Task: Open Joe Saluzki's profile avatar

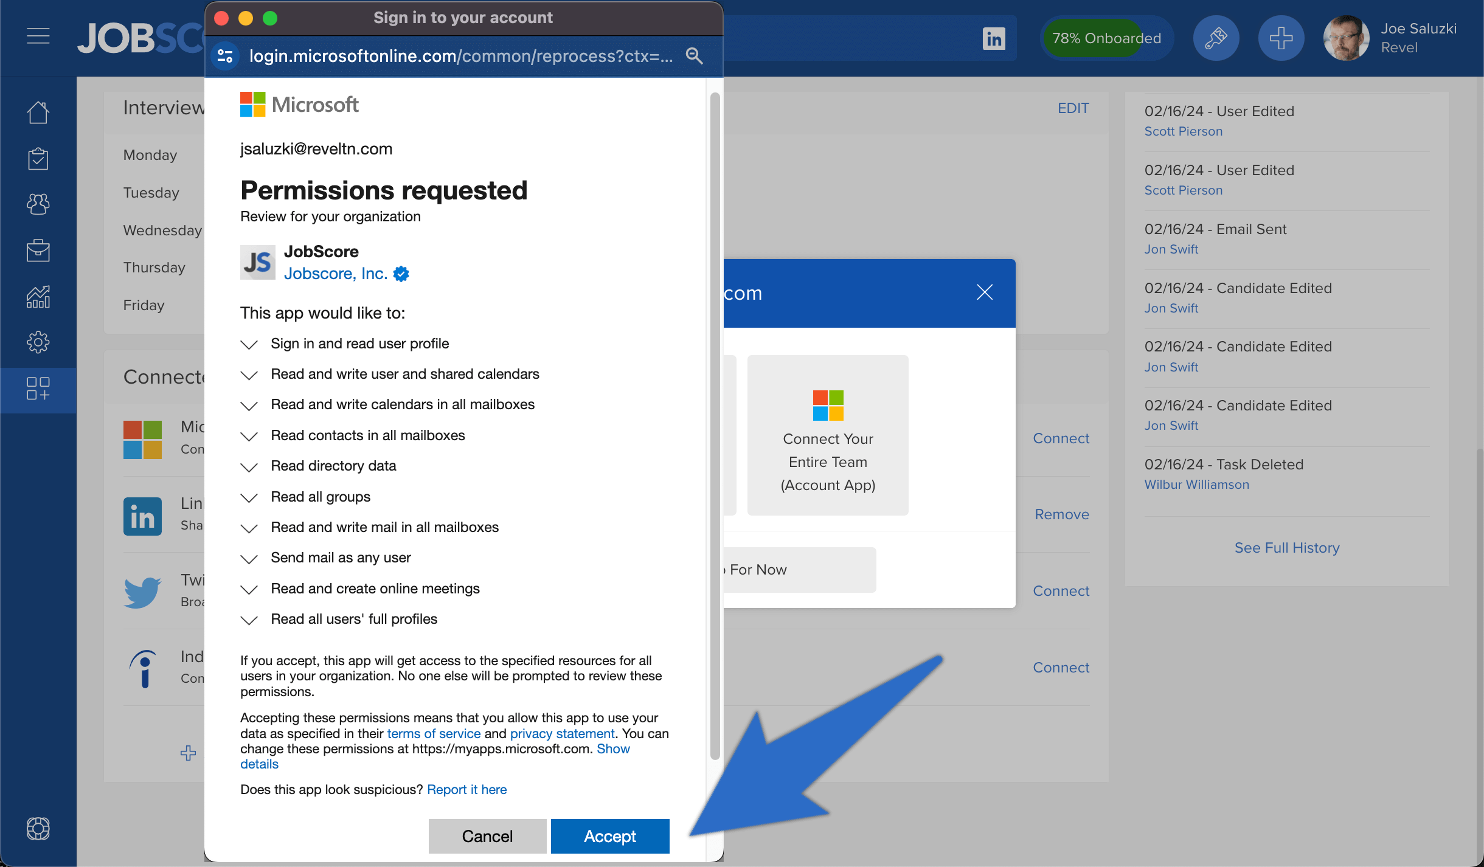Action: [1346, 38]
